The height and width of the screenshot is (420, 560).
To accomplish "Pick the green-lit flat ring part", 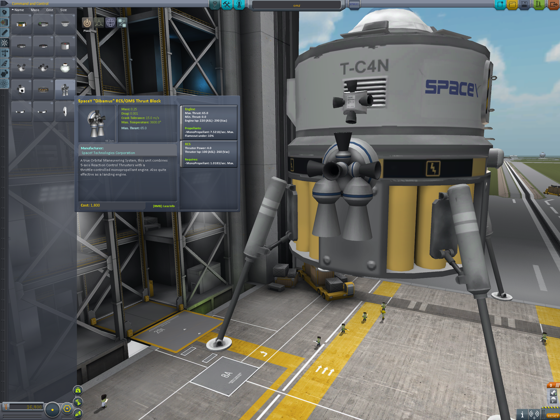I will pyautogui.click(x=43, y=24).
